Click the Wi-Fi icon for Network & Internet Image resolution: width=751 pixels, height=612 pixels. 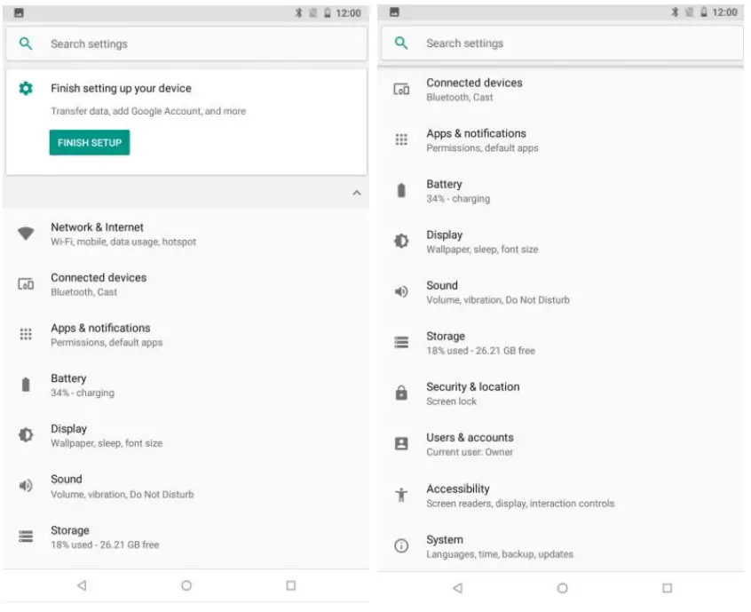tap(26, 234)
